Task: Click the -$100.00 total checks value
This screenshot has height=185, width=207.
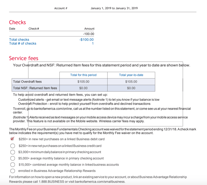Action: pyautogui.click(x=86, y=39)
